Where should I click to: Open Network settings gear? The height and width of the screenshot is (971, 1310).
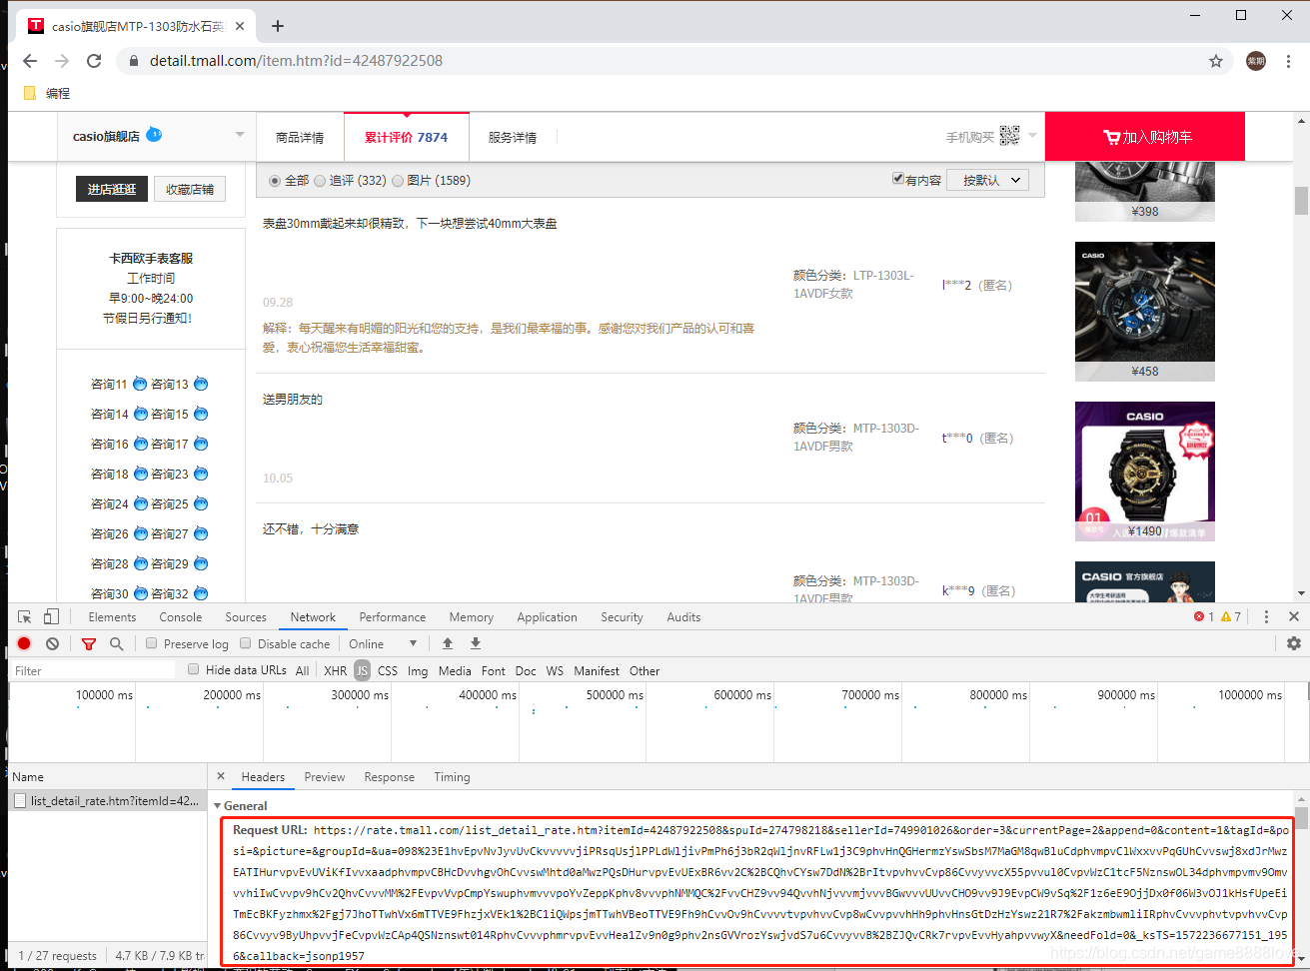tap(1294, 643)
